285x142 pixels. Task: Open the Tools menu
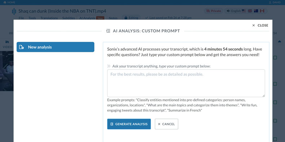(32, 18)
